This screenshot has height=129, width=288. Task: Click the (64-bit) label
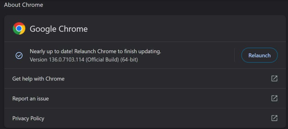click(x=129, y=60)
